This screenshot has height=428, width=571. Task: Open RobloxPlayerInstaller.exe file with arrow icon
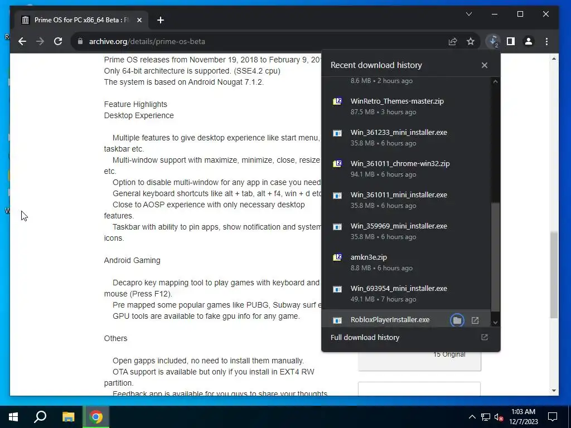click(475, 320)
